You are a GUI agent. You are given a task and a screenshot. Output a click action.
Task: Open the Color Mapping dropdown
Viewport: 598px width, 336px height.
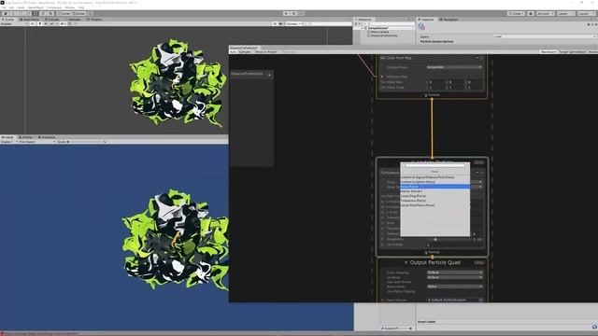(x=454, y=273)
